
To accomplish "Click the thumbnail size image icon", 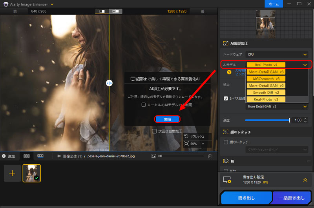I will (x=153, y=156).
